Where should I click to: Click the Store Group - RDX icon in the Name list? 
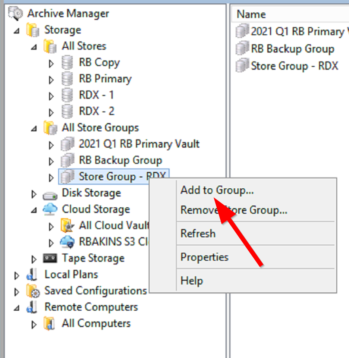coord(242,66)
